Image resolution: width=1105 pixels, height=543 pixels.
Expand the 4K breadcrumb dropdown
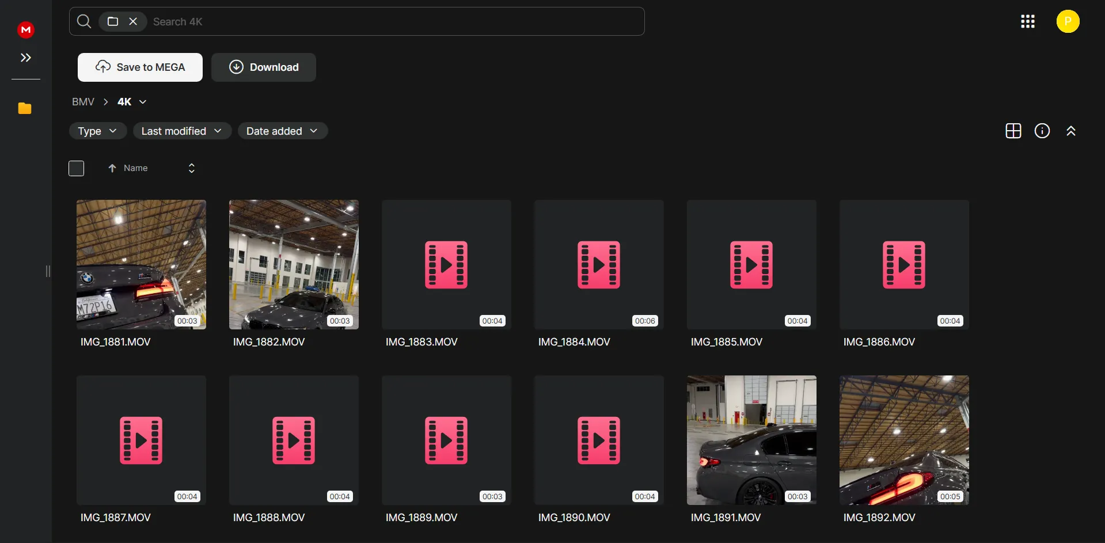(x=143, y=102)
